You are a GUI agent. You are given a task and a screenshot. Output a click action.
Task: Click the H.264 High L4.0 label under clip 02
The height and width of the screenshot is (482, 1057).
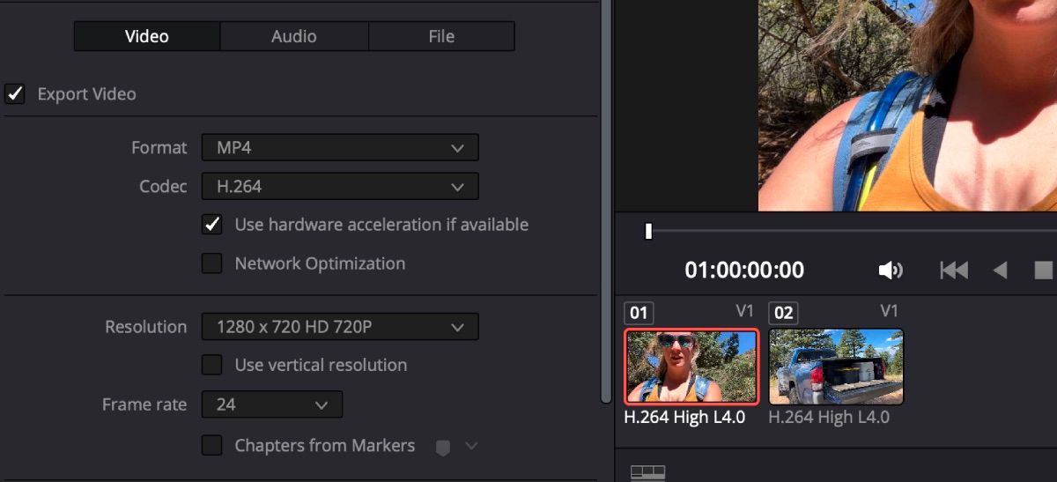(x=829, y=418)
